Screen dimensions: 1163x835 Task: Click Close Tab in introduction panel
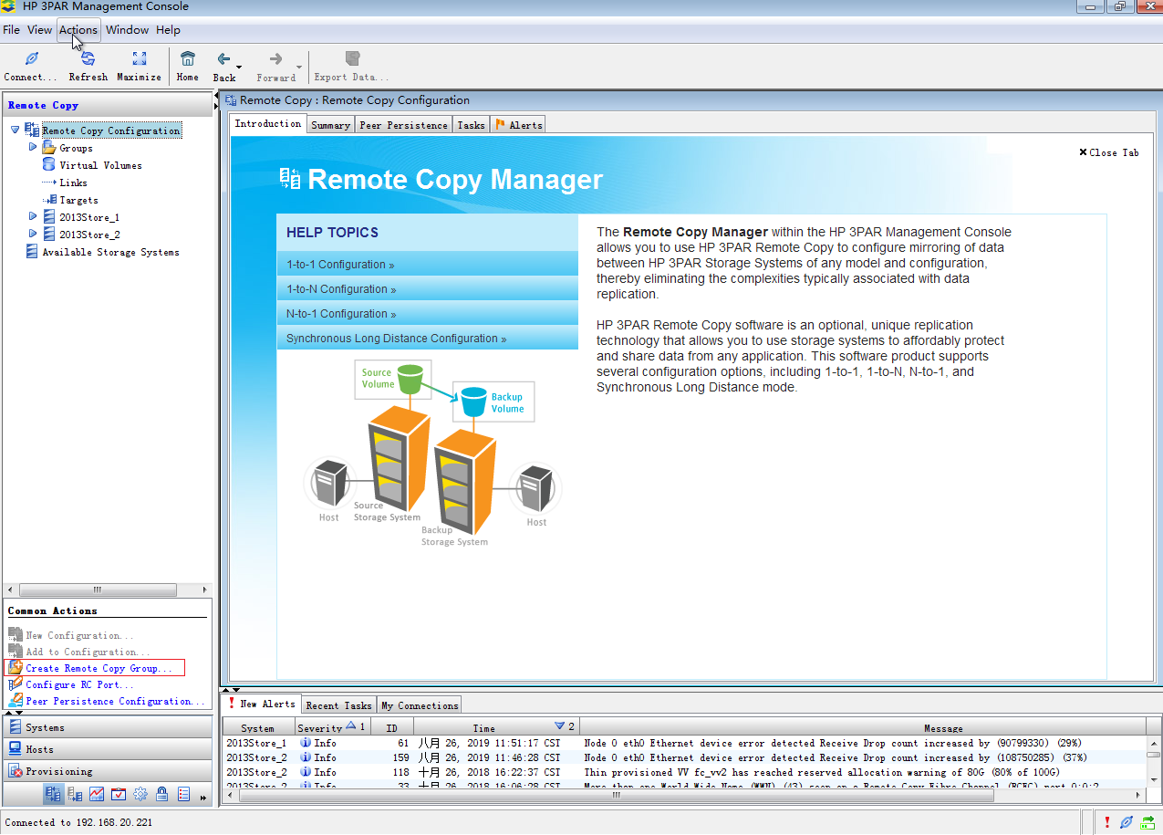[x=1108, y=152]
